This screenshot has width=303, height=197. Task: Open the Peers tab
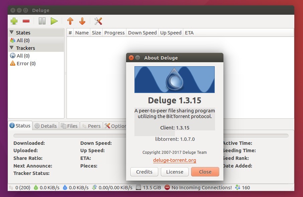pos(91,126)
